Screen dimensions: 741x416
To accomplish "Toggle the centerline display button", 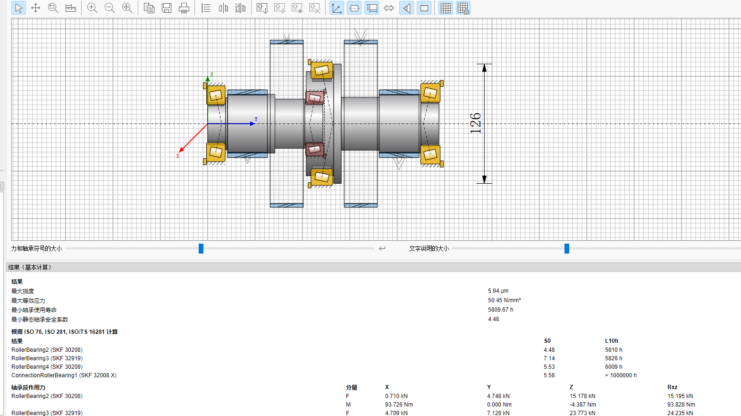I will tap(354, 8).
